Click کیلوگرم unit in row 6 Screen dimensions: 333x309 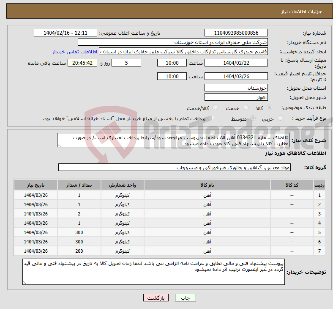point(122,242)
